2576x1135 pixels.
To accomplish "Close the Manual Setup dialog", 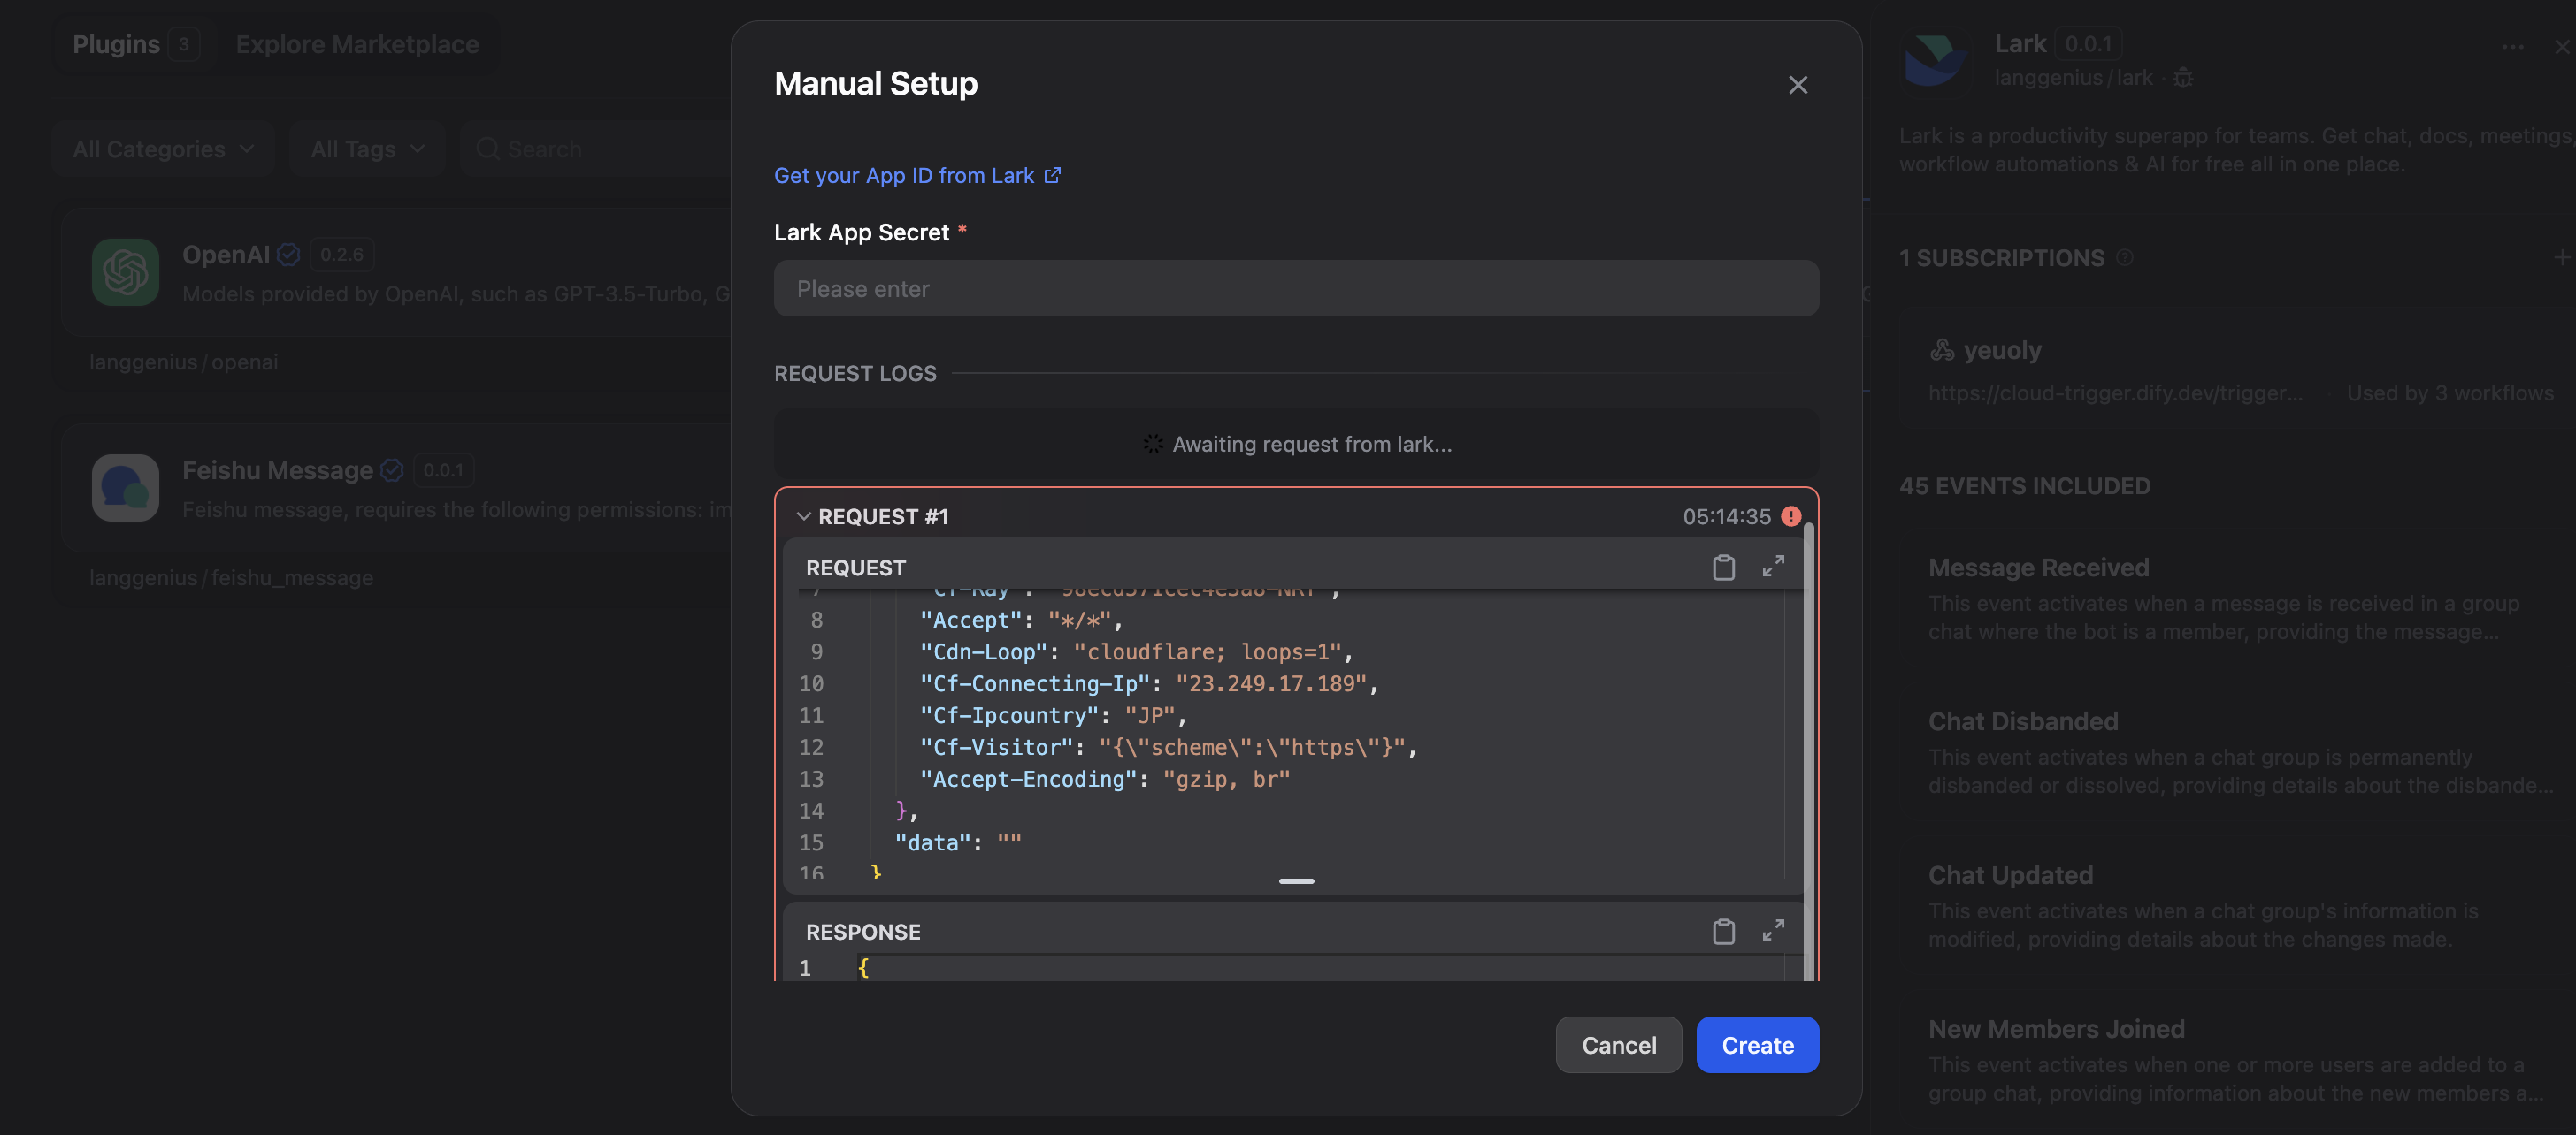I will tap(1797, 85).
